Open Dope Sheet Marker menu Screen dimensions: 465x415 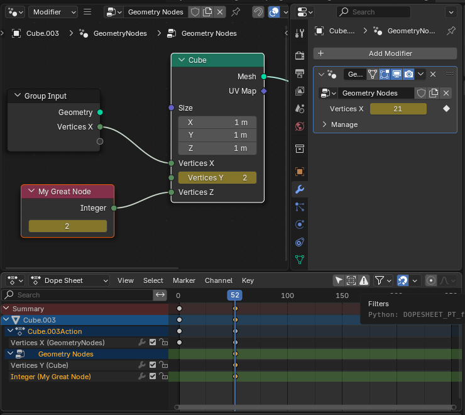(x=184, y=280)
